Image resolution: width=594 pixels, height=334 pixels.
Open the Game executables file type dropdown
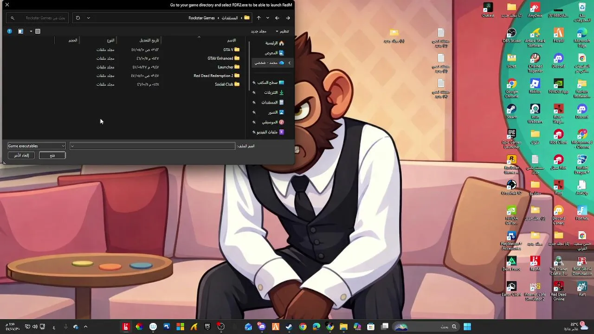pos(37,146)
